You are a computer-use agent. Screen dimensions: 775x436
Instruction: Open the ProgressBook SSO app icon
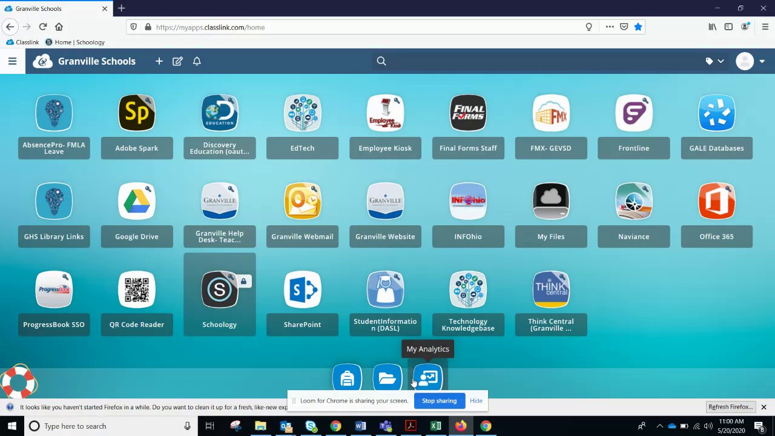tap(54, 289)
